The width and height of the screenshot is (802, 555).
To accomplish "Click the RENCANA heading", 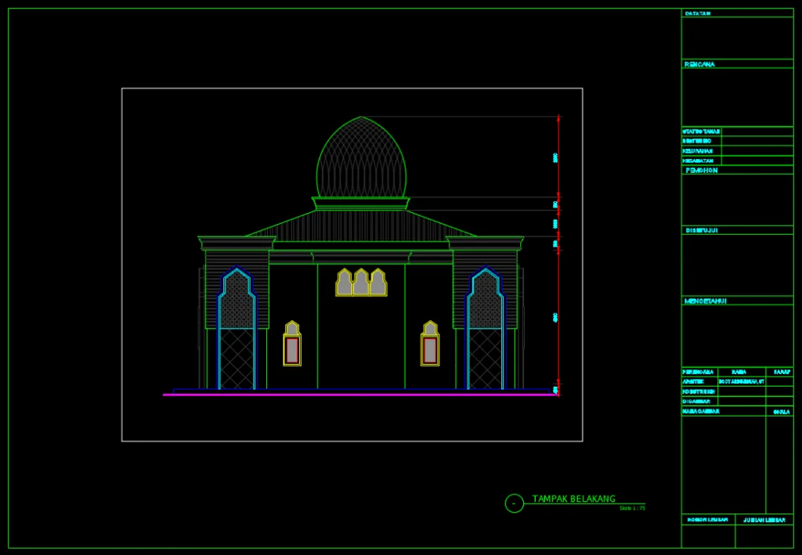I will pyautogui.click(x=699, y=64).
